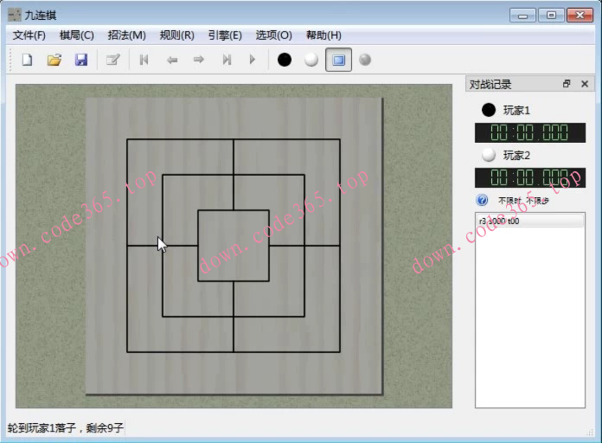
Task: Select the white piece toolbar icon
Action: (x=311, y=60)
